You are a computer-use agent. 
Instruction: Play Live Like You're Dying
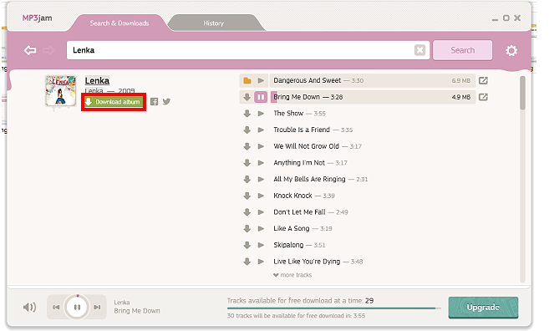(261, 262)
